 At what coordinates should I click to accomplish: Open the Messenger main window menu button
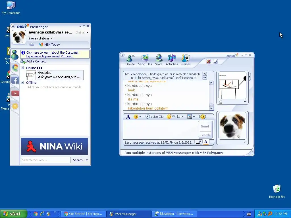point(13,26)
